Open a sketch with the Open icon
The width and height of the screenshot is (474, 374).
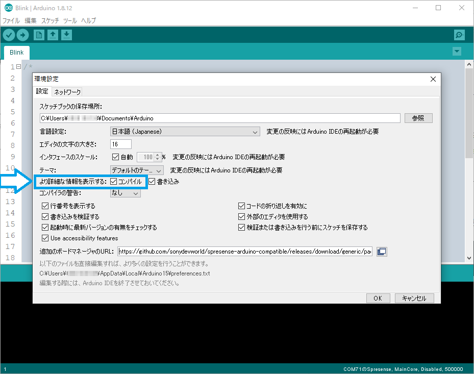53,35
